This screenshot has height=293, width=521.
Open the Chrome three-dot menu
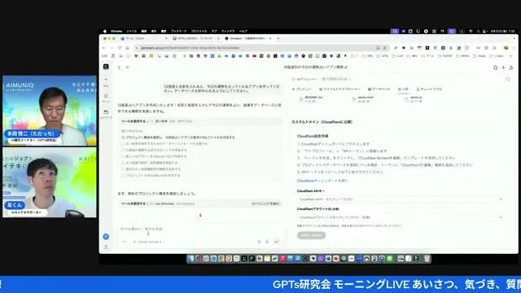514,48
